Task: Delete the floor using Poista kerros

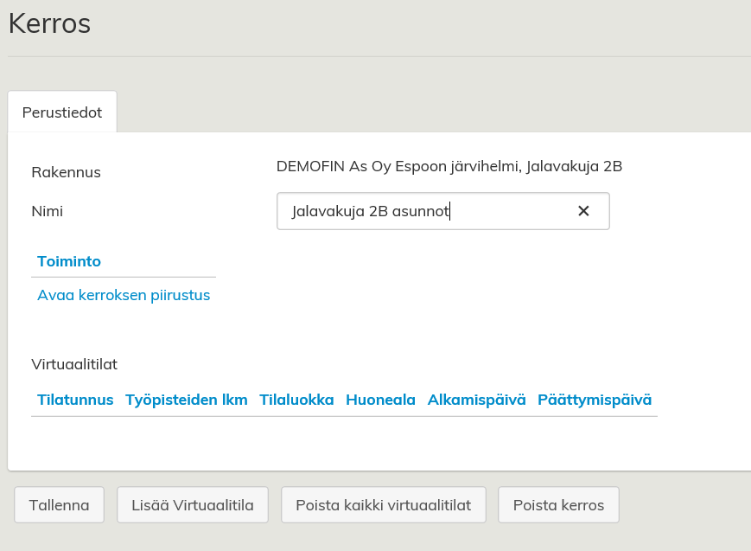Action: pyautogui.click(x=558, y=505)
